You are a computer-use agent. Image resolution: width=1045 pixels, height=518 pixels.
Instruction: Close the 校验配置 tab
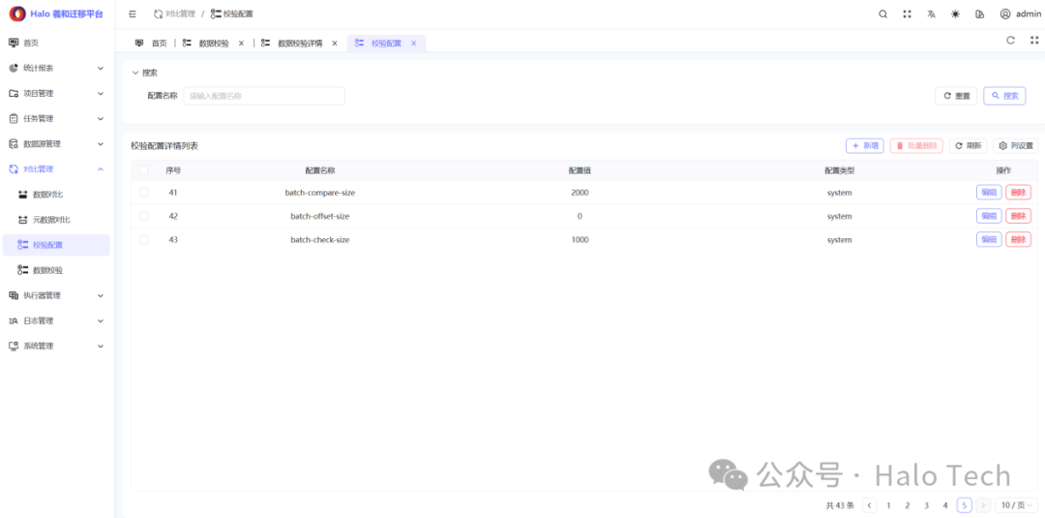pyautogui.click(x=413, y=43)
